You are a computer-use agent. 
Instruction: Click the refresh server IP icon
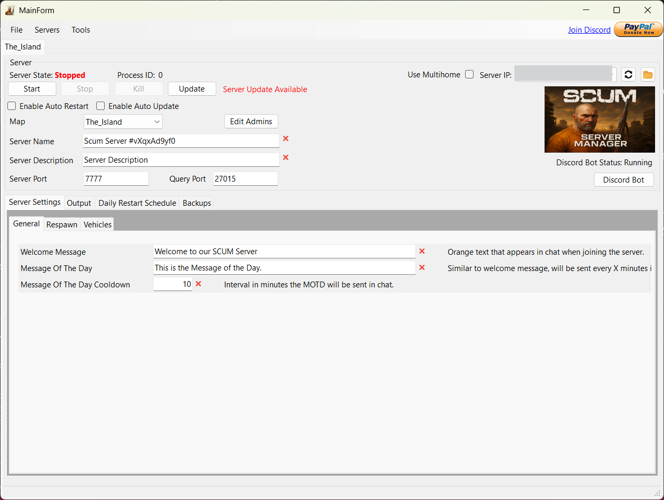point(628,75)
